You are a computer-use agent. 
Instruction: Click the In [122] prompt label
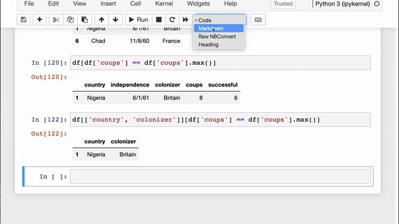(x=49, y=119)
